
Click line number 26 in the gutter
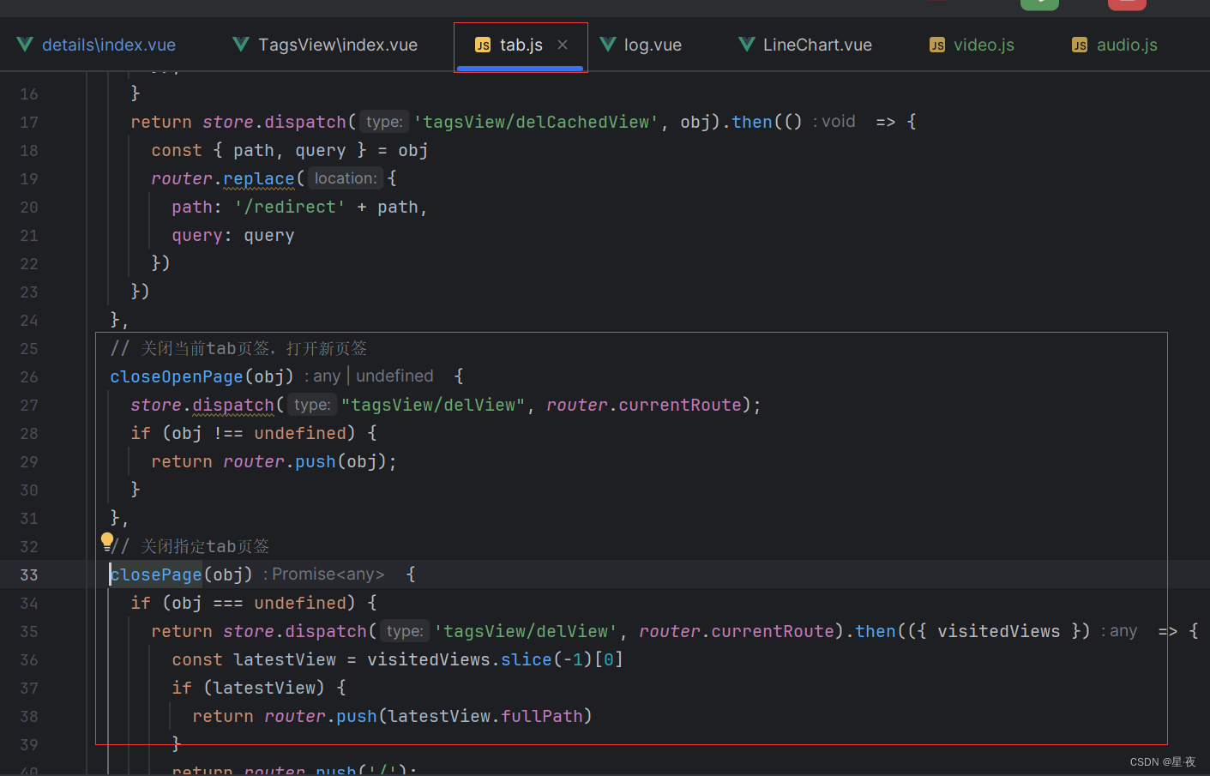(29, 376)
